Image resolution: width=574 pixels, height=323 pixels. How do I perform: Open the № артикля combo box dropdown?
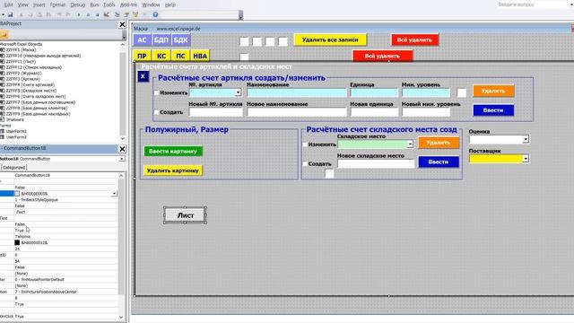(238, 92)
